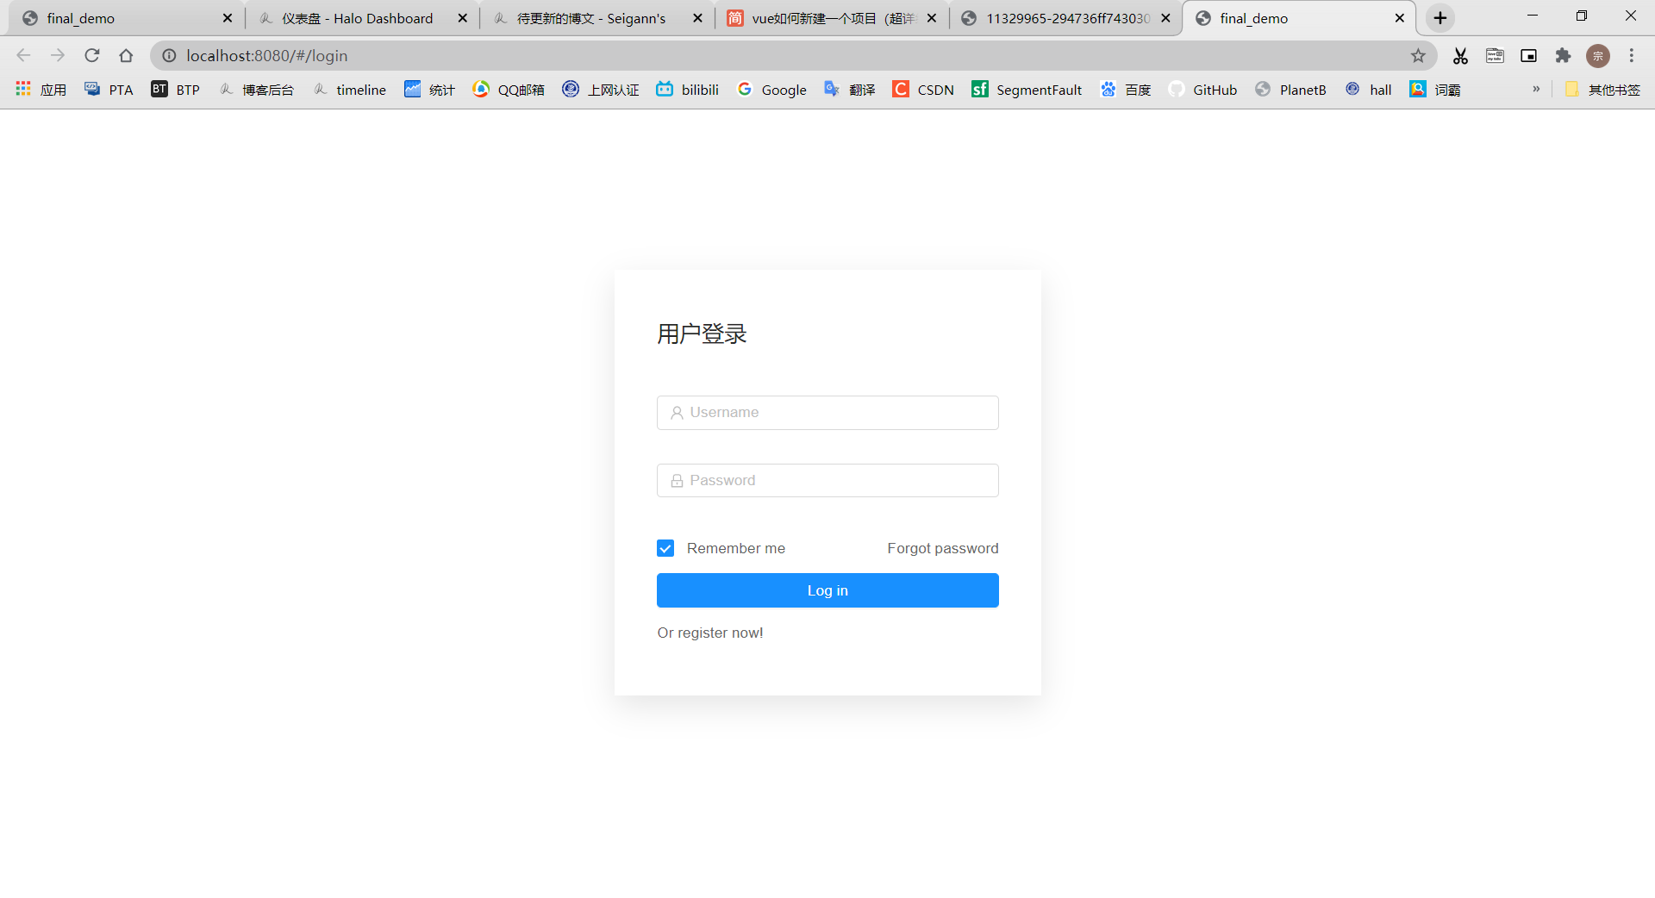Open the PTA bookmark
1655x898 pixels.
click(109, 90)
